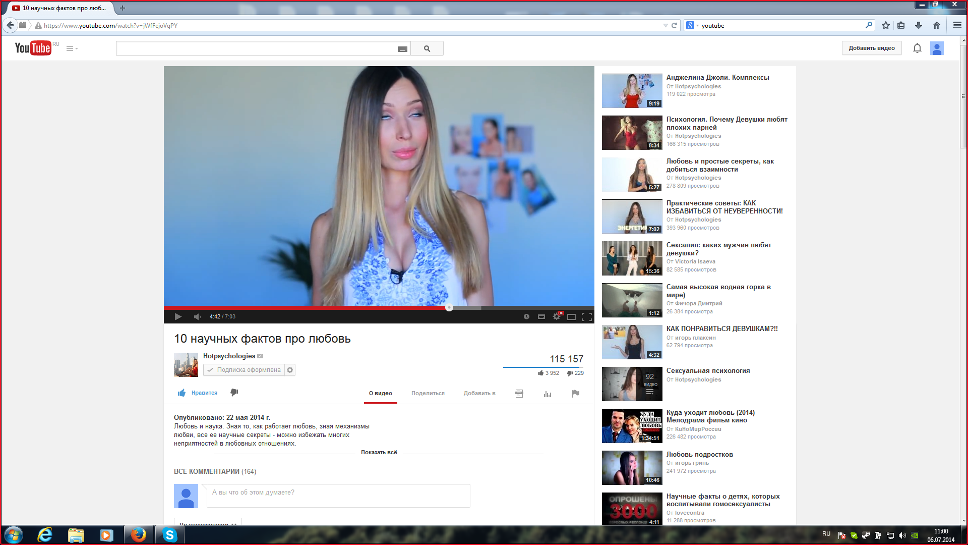This screenshot has height=545, width=968.
Task: Open the on-screen keyboard in search box
Action: (402, 49)
